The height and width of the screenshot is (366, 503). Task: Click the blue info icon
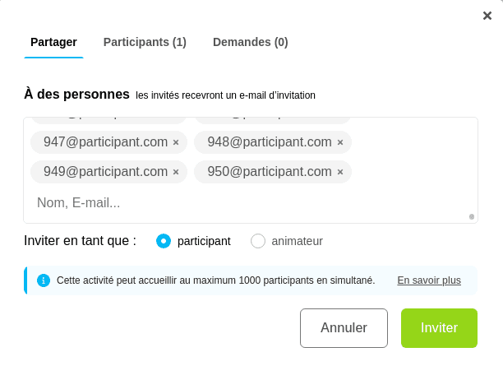pyautogui.click(x=44, y=280)
